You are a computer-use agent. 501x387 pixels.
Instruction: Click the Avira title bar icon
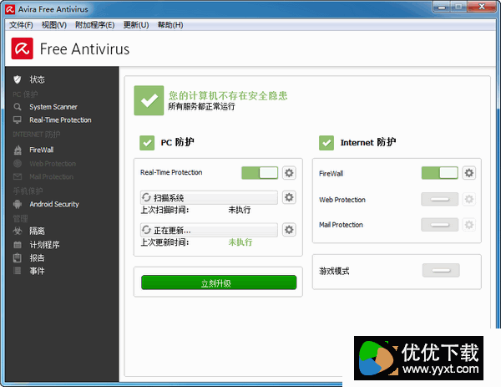pos(10,9)
